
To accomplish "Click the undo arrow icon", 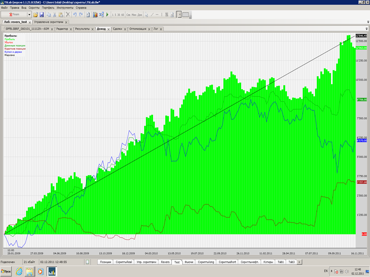I will coord(75,15).
